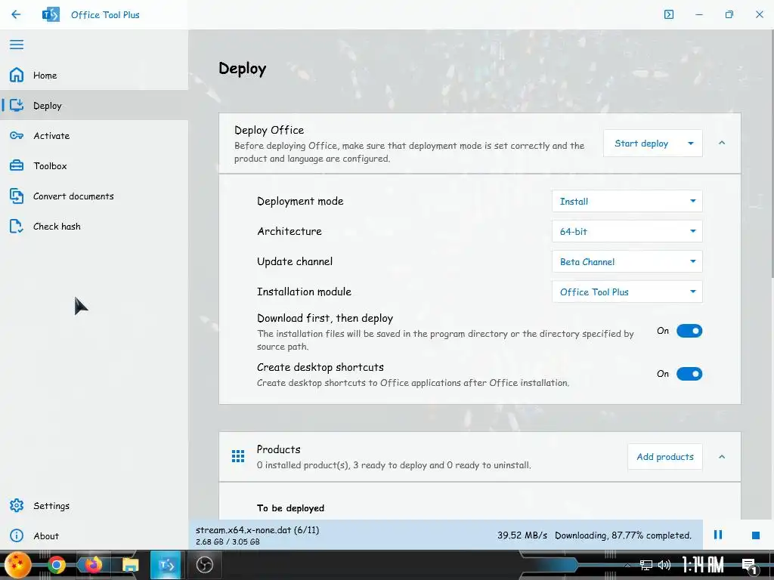Open Convert documents page

(94, 196)
